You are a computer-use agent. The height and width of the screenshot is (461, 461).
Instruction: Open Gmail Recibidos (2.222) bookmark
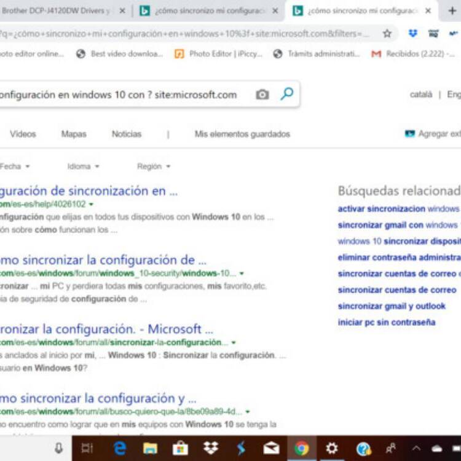pos(414,54)
